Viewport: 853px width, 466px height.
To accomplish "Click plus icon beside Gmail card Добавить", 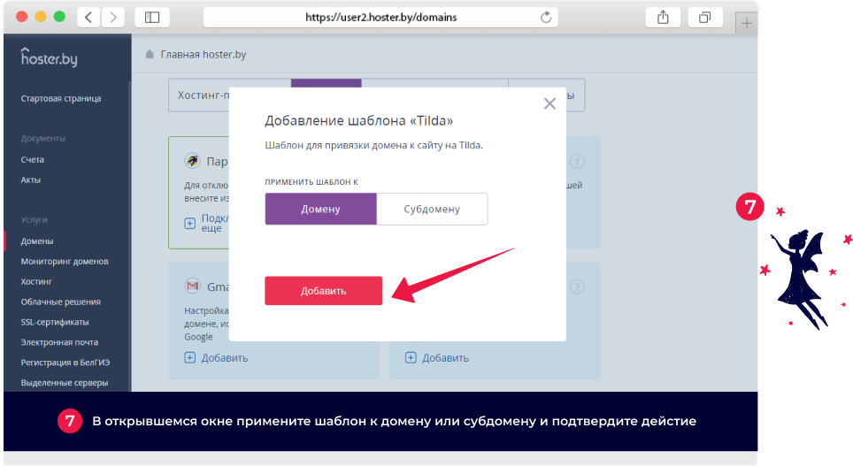I will tap(189, 358).
